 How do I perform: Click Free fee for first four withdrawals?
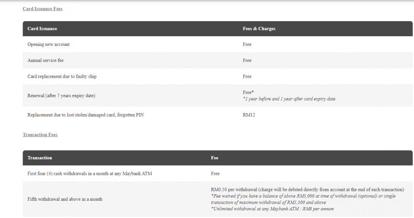click(215, 174)
